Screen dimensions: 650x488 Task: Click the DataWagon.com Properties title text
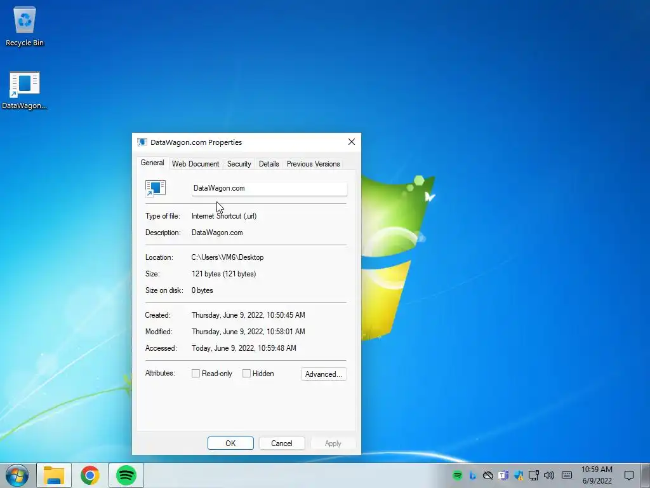coord(196,142)
